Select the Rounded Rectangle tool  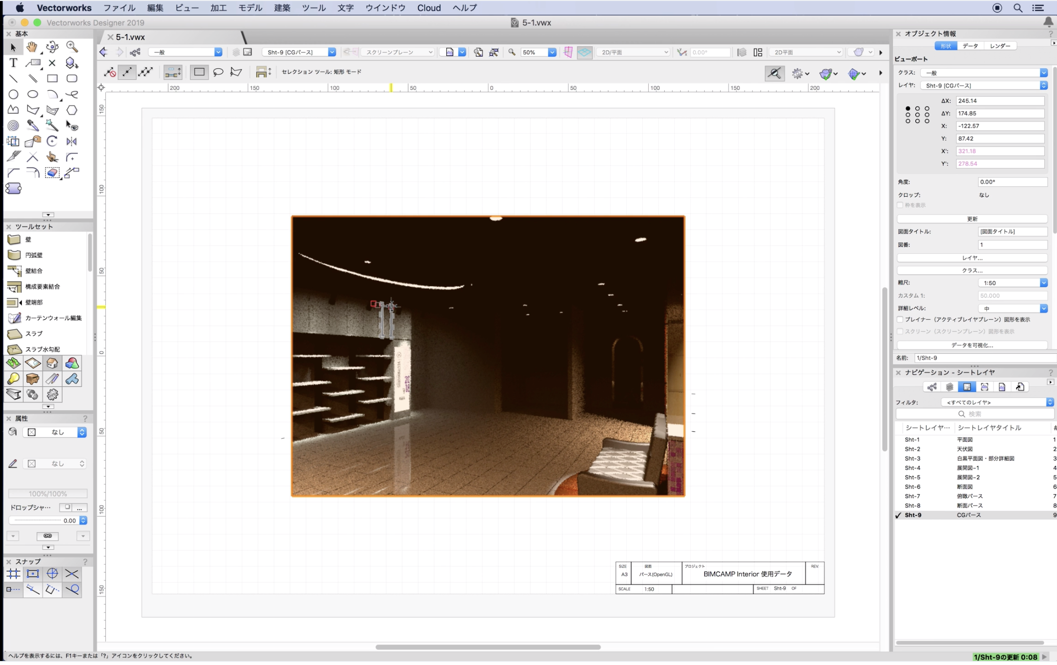[x=72, y=78]
